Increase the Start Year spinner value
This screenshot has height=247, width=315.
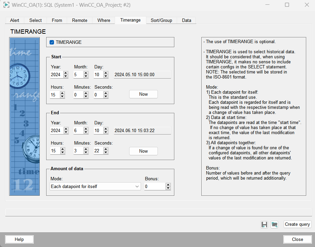pyautogui.click(x=65, y=73)
